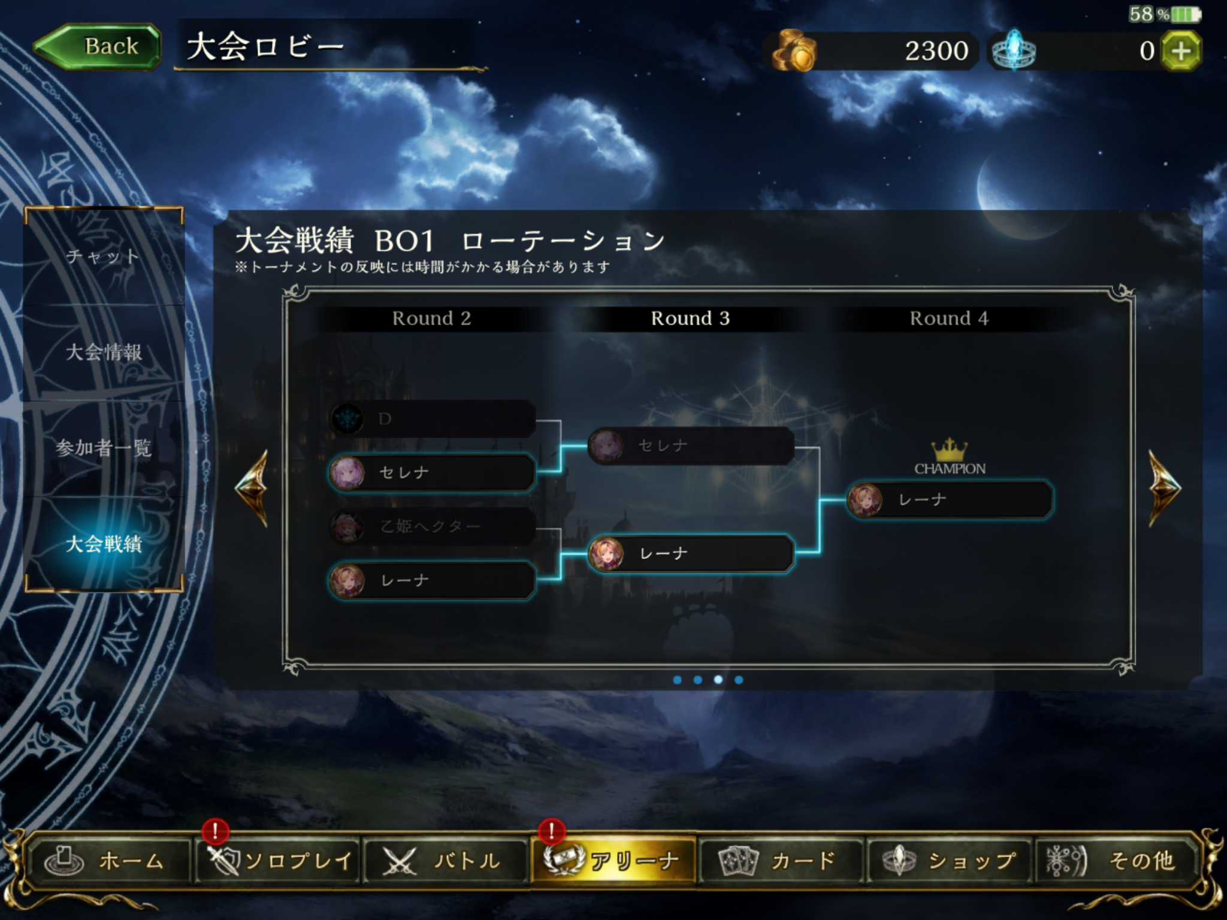Click the battery indicator in status bar
The height and width of the screenshot is (920, 1227).
(1186, 14)
